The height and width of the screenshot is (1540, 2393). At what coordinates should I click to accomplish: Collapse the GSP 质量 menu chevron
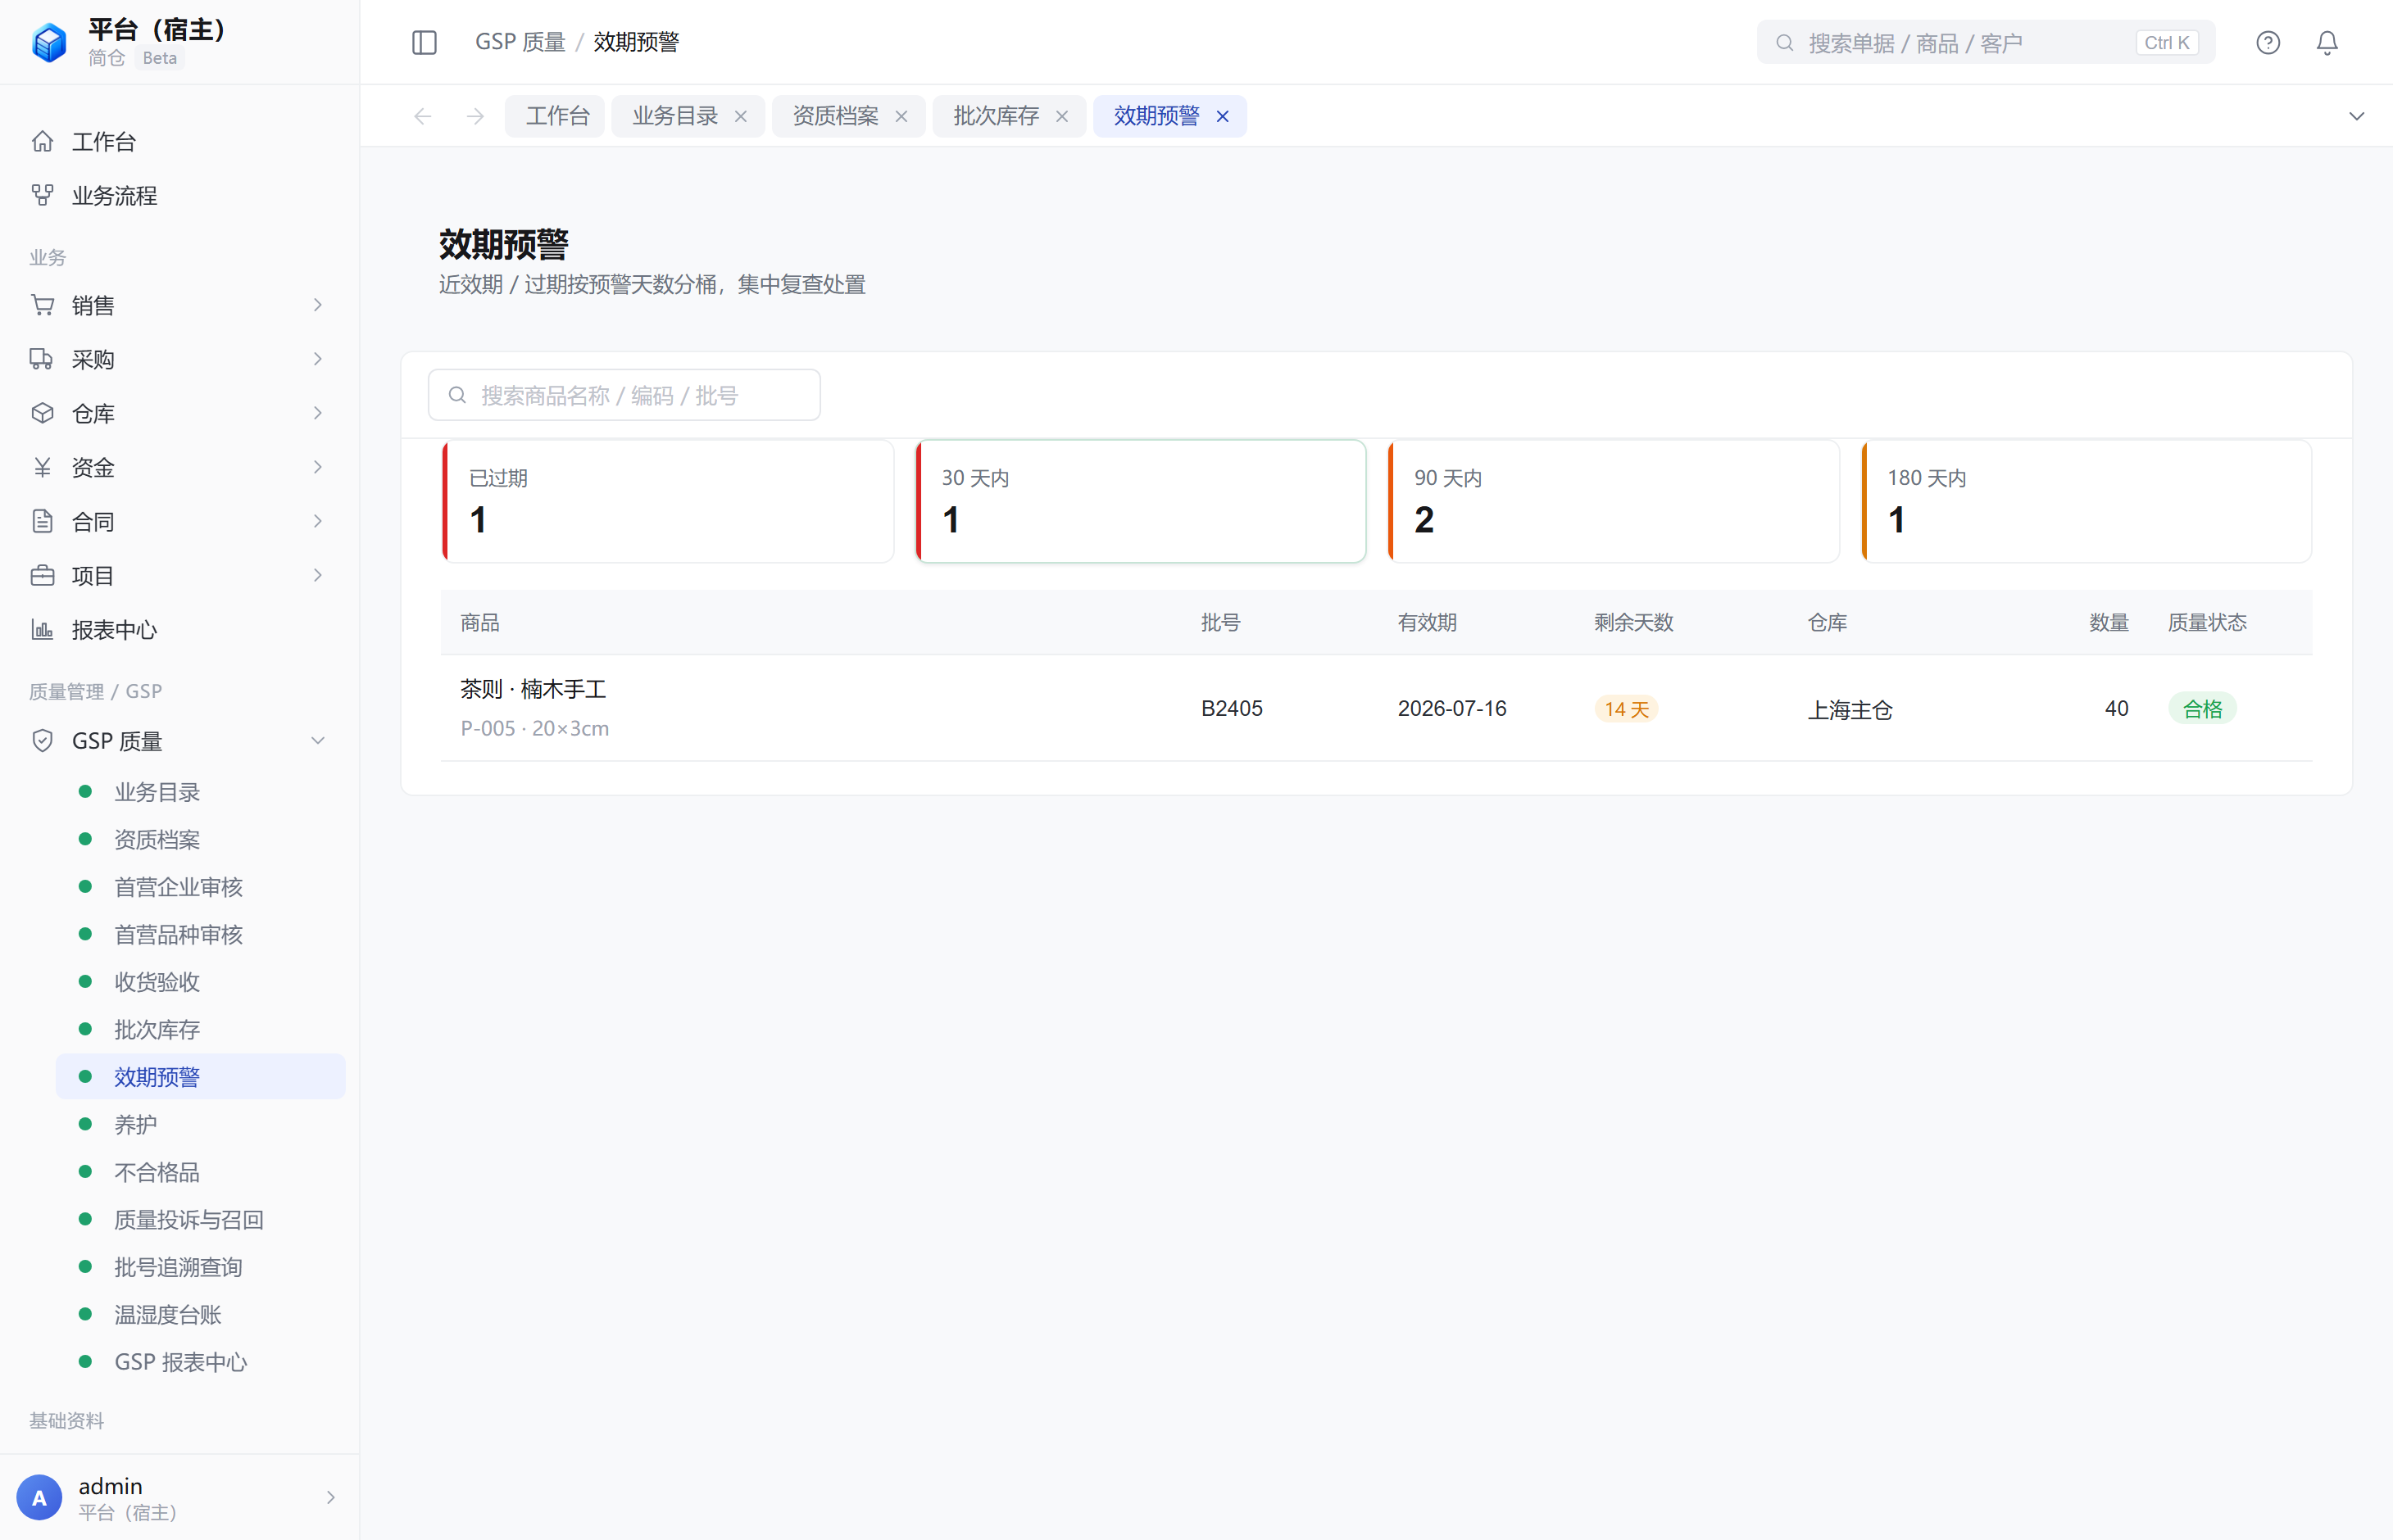318,740
